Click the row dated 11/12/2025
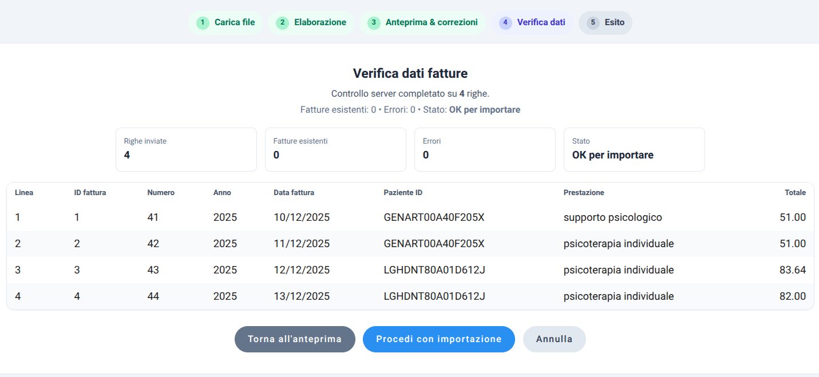 pyautogui.click(x=410, y=244)
